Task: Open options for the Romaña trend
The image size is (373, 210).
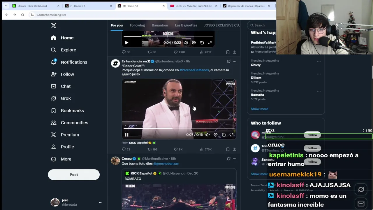Action: tap(319, 91)
